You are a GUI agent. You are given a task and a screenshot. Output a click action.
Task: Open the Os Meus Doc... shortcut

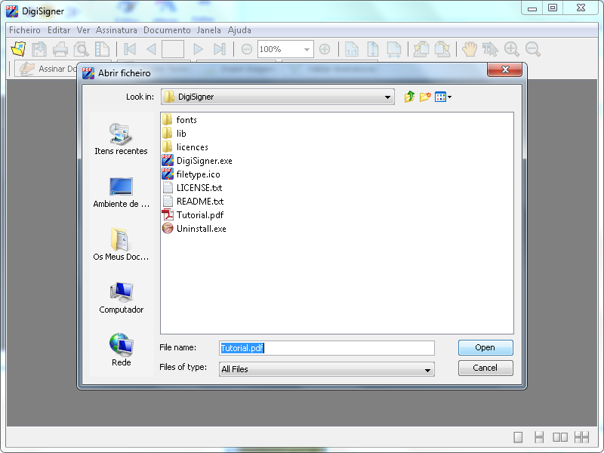tap(121, 245)
